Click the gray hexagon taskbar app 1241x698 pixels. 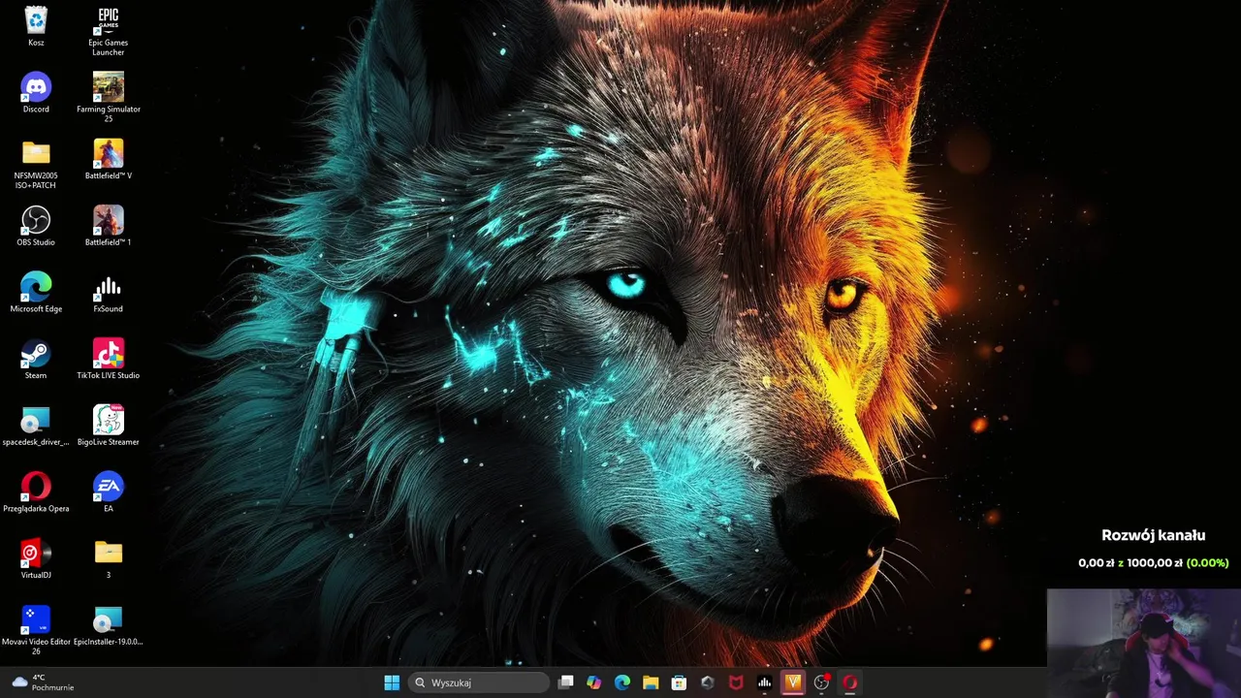point(708,682)
